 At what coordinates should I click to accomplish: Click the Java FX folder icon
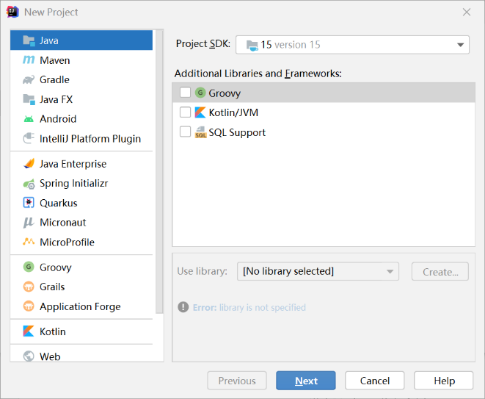coord(29,99)
